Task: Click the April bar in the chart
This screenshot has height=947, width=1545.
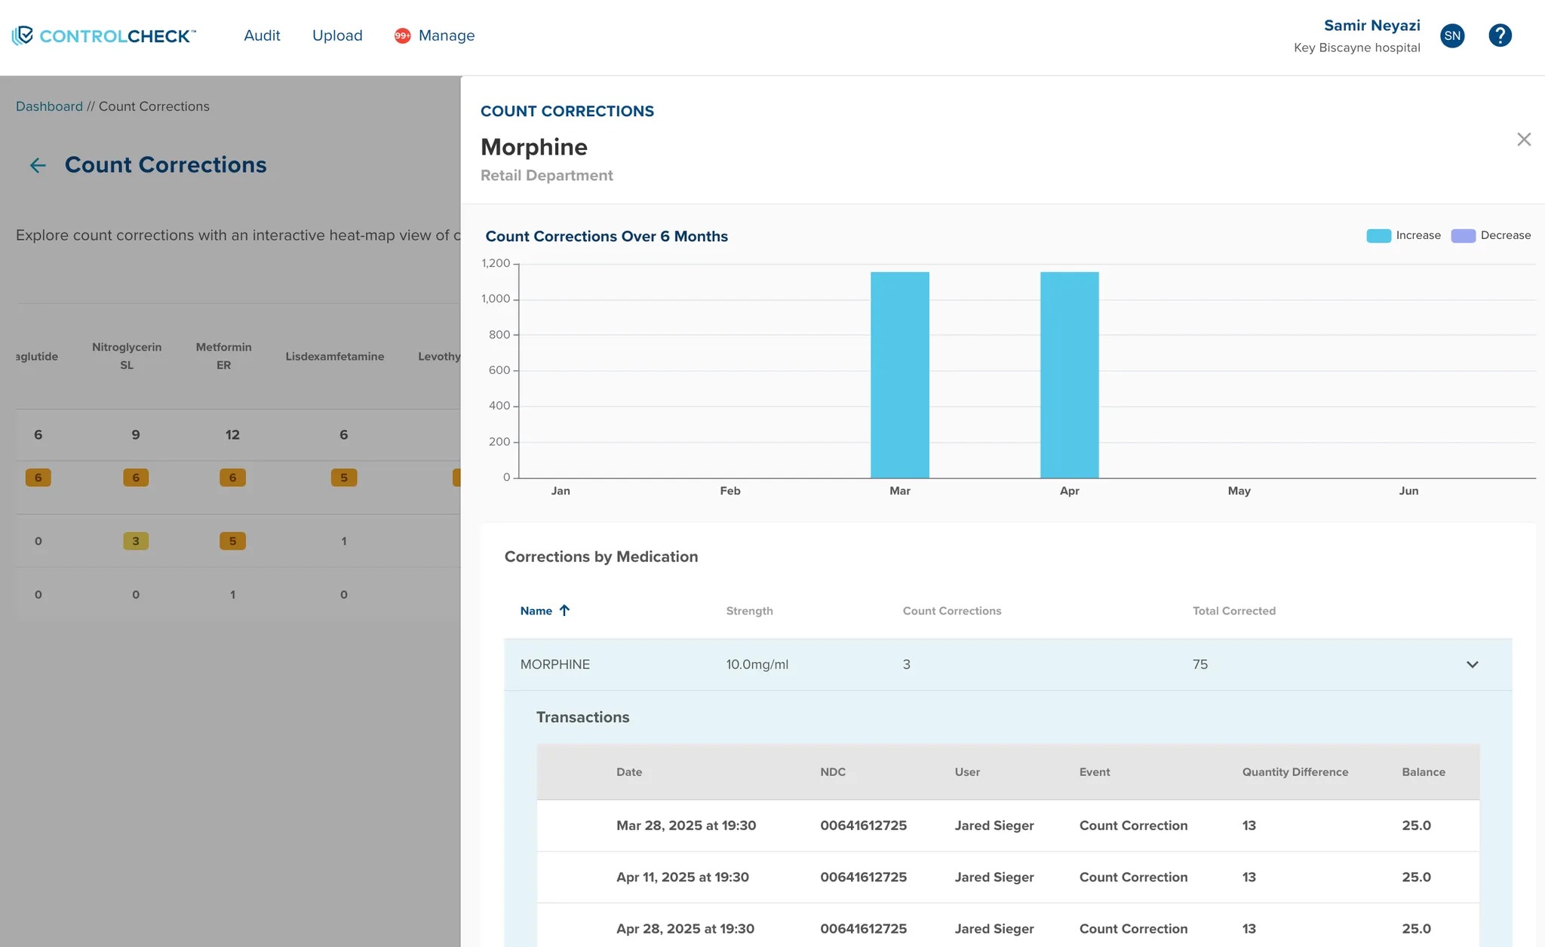Action: tap(1069, 375)
